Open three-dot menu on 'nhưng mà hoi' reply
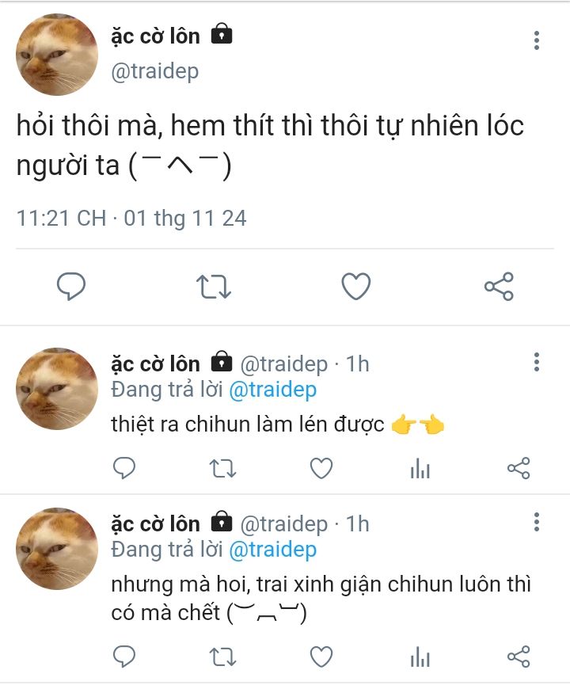Image resolution: width=570 pixels, height=685 pixels. 537,522
